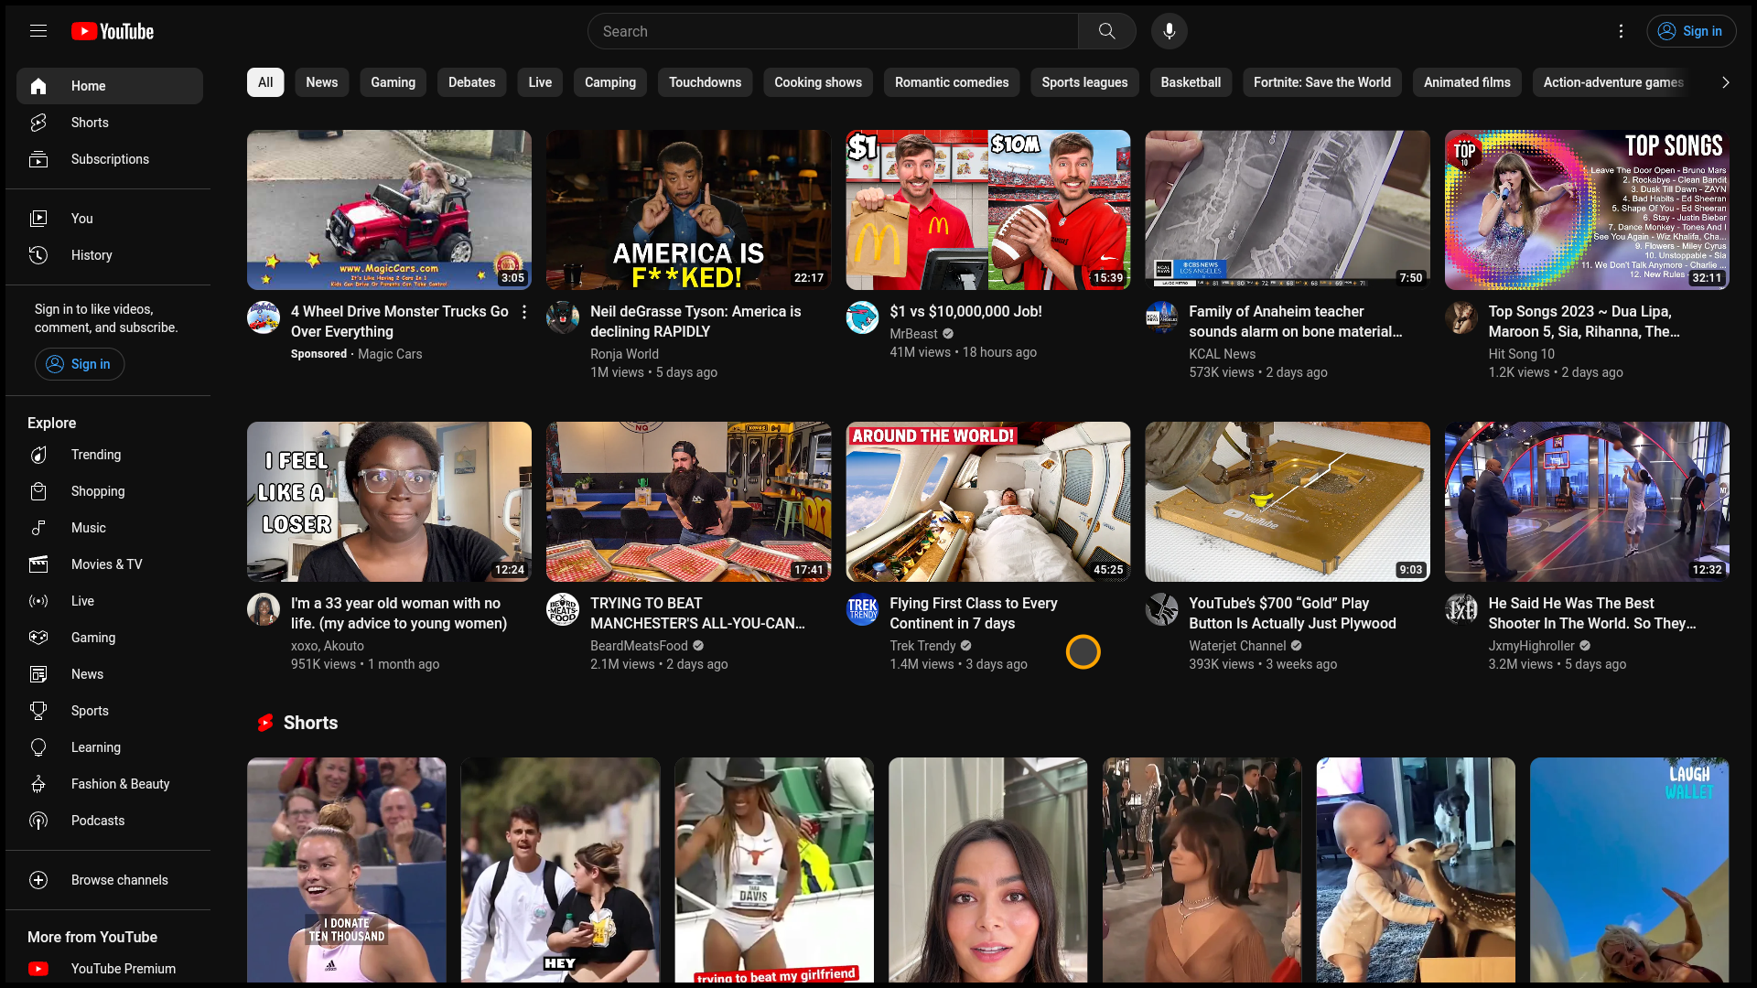Open watch History
This screenshot has height=988, width=1757.
click(110, 255)
